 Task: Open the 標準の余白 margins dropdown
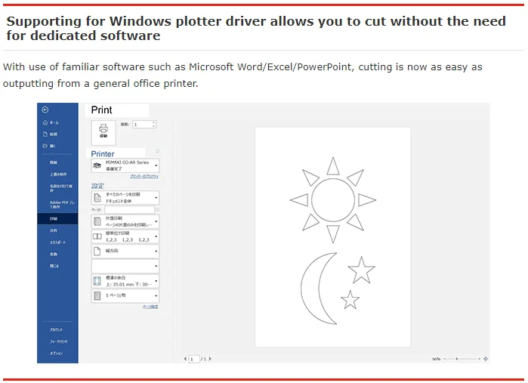point(125,281)
